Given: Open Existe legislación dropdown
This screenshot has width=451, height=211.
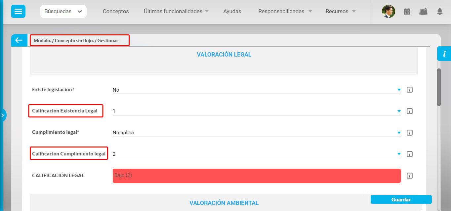Looking at the screenshot, I should coord(256,90).
